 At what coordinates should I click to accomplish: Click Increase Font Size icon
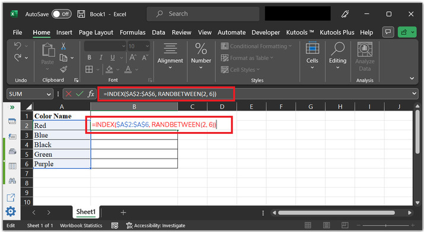(132, 57)
